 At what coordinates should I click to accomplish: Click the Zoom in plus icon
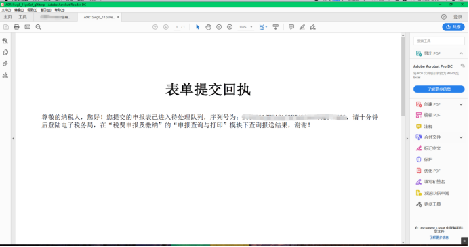click(230, 27)
